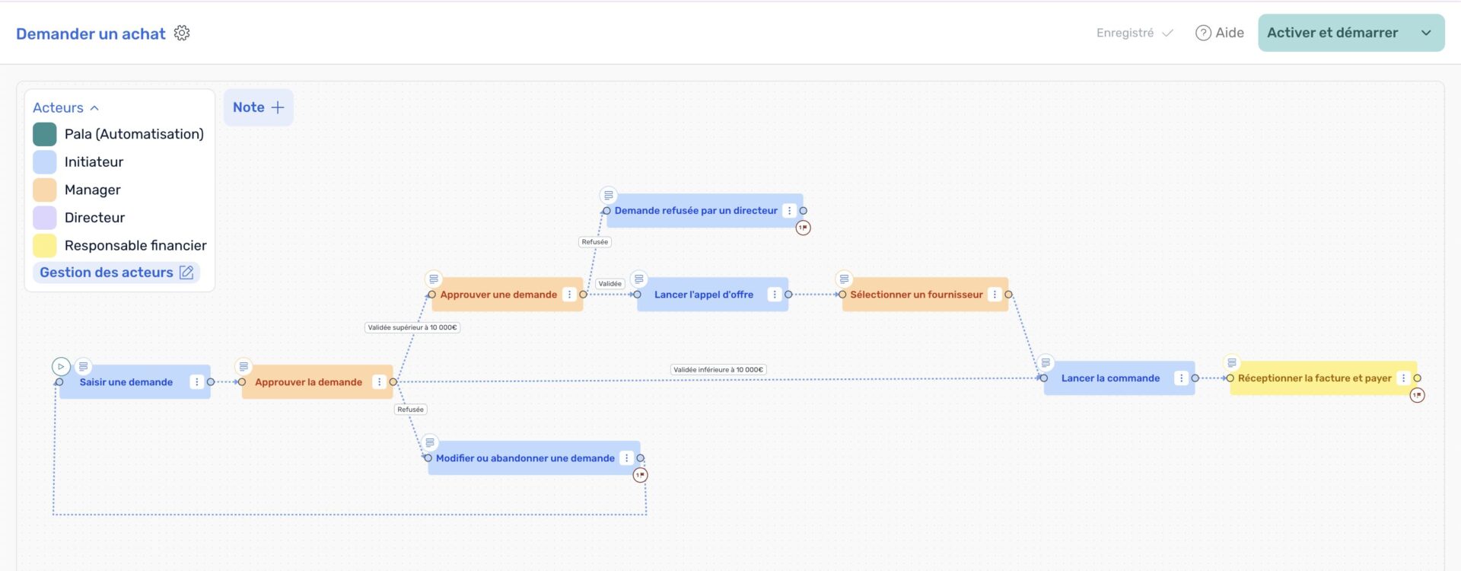
Task: Click start play icon above Saisir une demande
Action: [61, 366]
